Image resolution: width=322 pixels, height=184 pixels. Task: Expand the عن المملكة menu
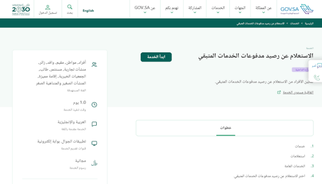point(264,9)
